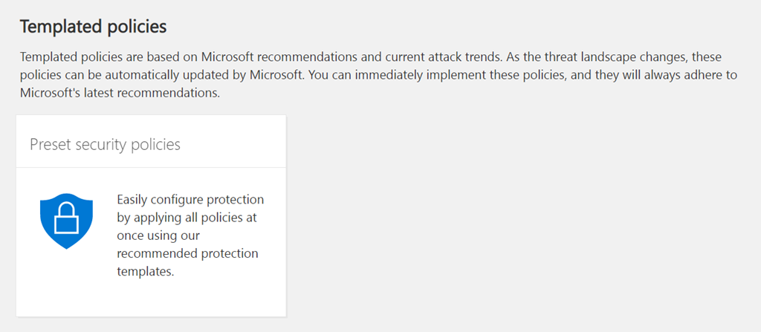
Task: Click the Templated policies heading
Action: 93,27
